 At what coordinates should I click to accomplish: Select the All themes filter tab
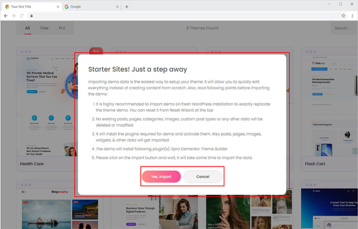pos(27,28)
